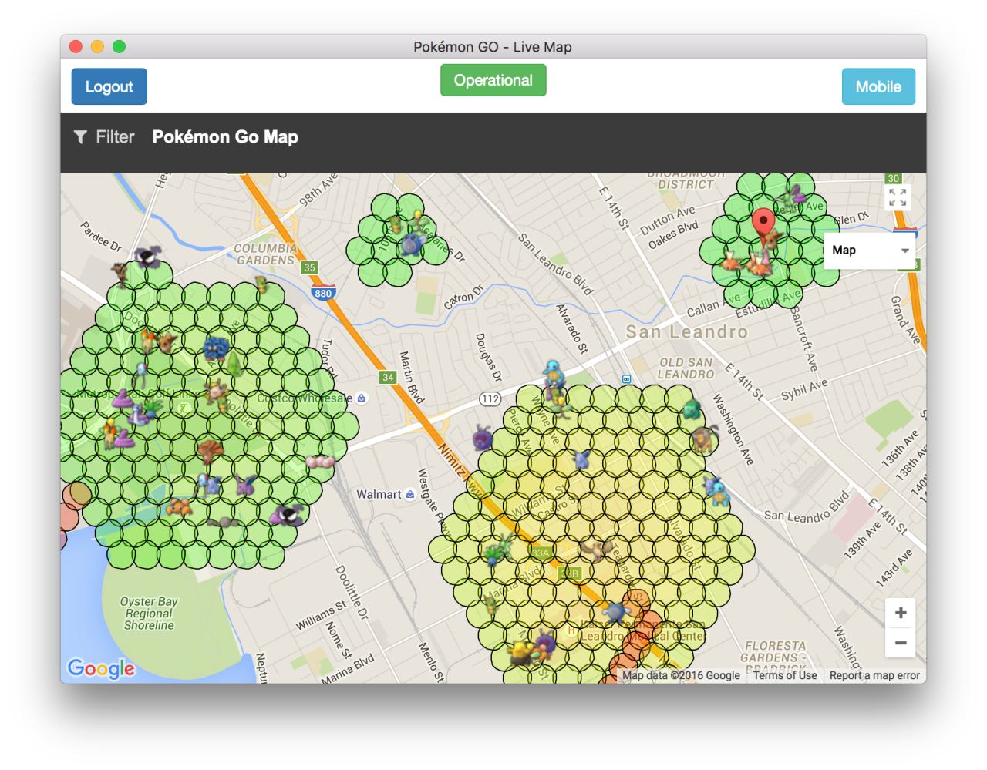Click the green Operational status button
This screenshot has height=770, width=987.
click(x=493, y=80)
